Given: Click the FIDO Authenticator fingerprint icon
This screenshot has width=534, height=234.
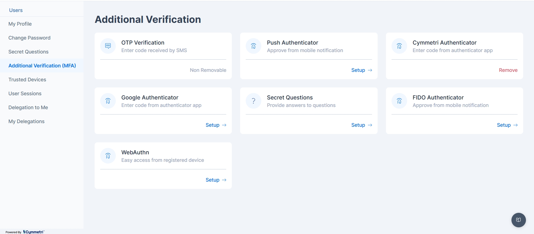Looking at the screenshot, I should pyautogui.click(x=399, y=101).
